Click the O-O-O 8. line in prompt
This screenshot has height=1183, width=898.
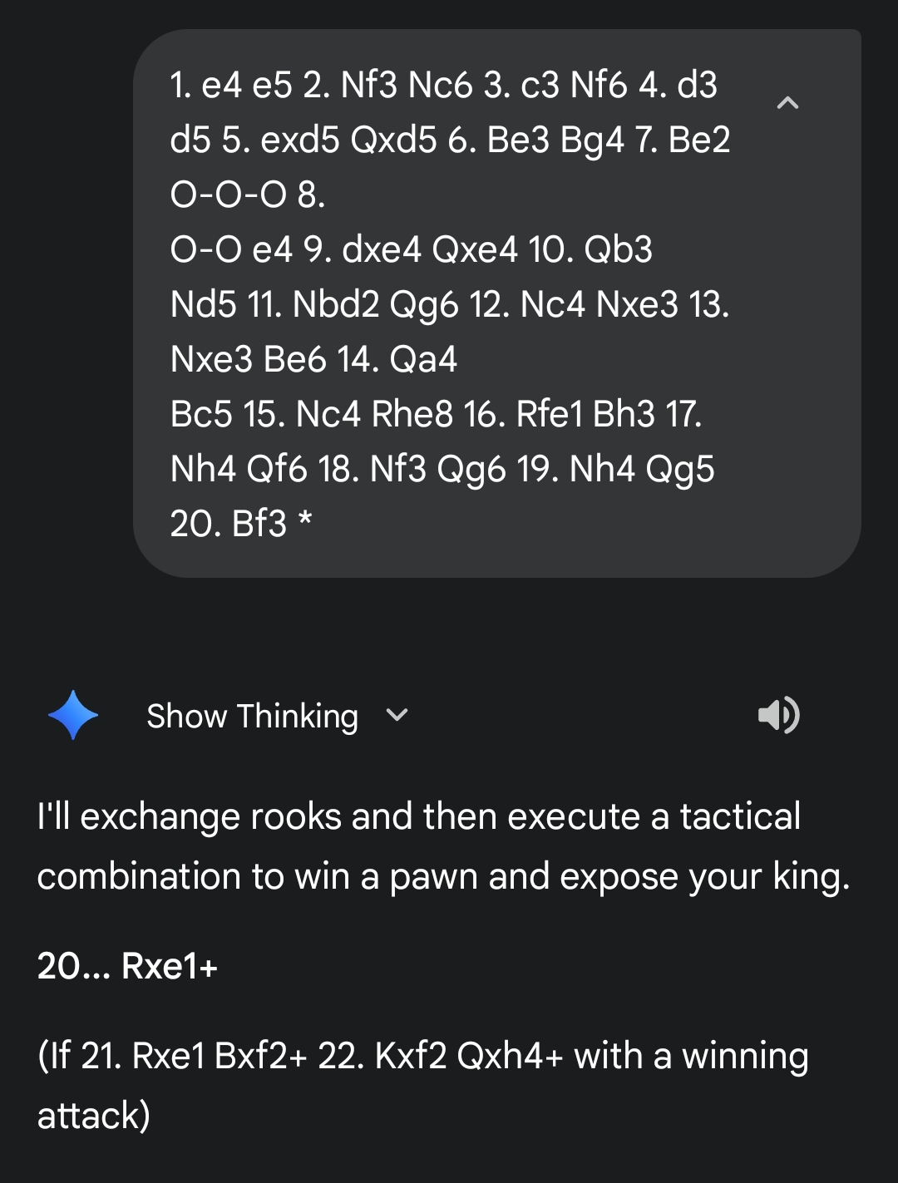tap(247, 195)
